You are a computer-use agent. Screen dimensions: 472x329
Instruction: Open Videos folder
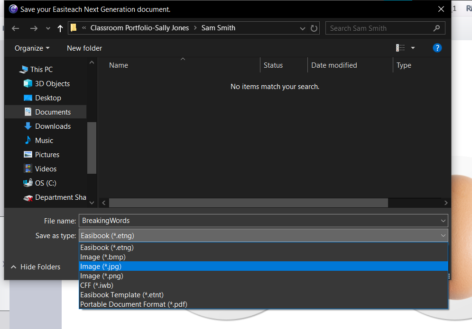point(46,169)
